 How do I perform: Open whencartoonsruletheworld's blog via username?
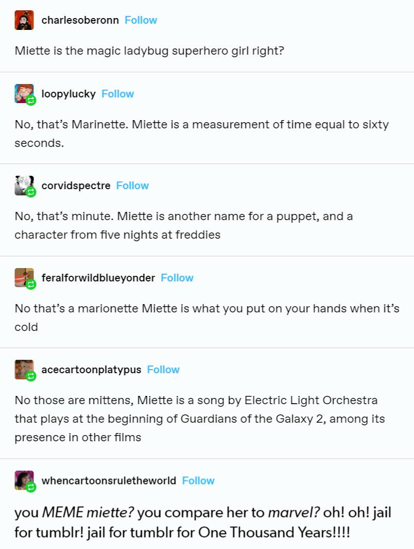tap(108, 480)
